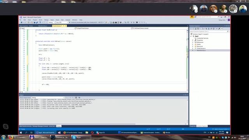Open the App4 project navigation dropdown
Viewport: 249px width, 140px height.
[47, 28]
